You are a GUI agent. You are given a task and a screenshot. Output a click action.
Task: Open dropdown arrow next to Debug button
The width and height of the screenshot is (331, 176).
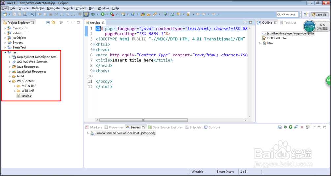point(97,14)
